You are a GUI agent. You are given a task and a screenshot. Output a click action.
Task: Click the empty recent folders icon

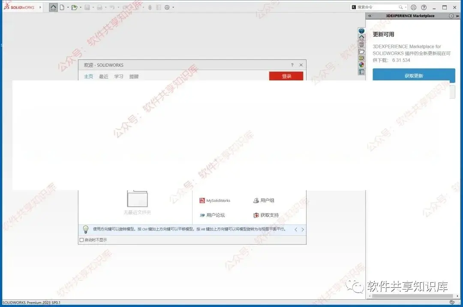[137, 198]
